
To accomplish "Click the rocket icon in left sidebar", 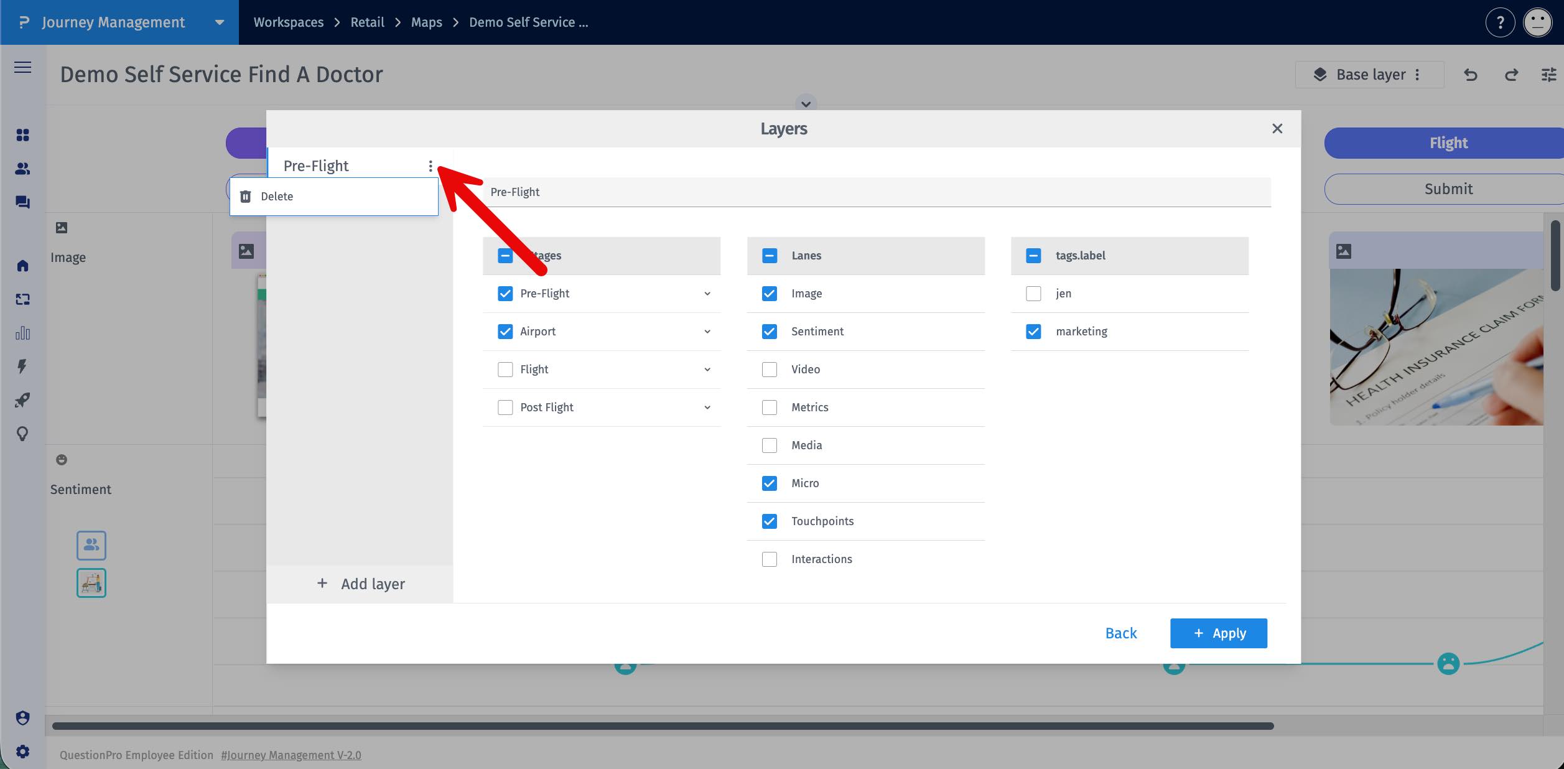I will [23, 400].
